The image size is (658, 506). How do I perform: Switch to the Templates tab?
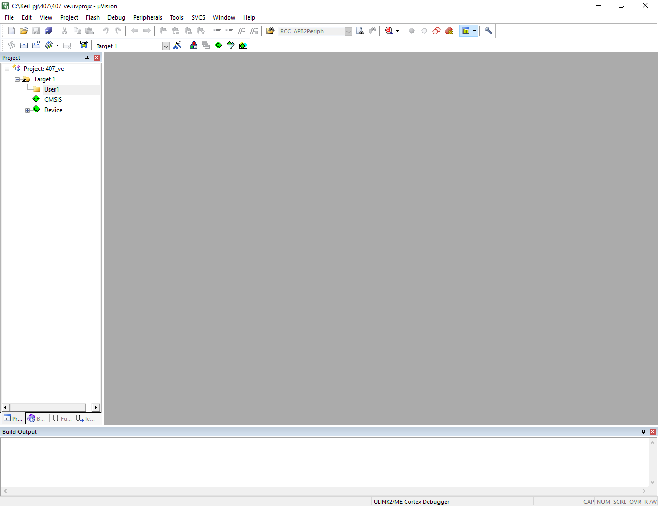(x=85, y=419)
